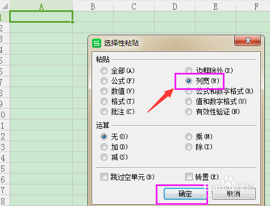Click the WPS spreadsheet dialog icon
Viewport: 270px width, 206px height.
tap(97, 43)
